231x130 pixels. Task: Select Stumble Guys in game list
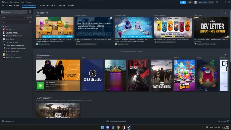point(11,55)
